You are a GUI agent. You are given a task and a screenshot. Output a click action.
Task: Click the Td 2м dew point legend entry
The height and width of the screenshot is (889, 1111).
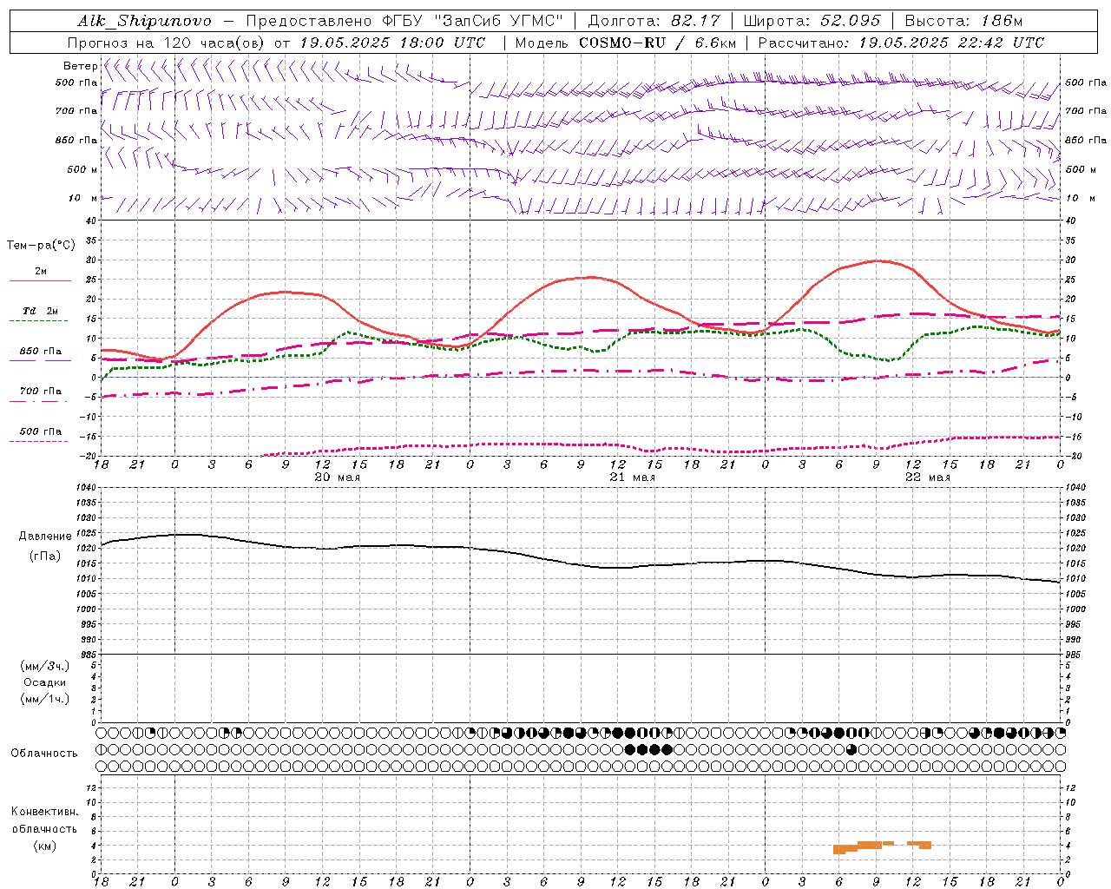point(40,315)
